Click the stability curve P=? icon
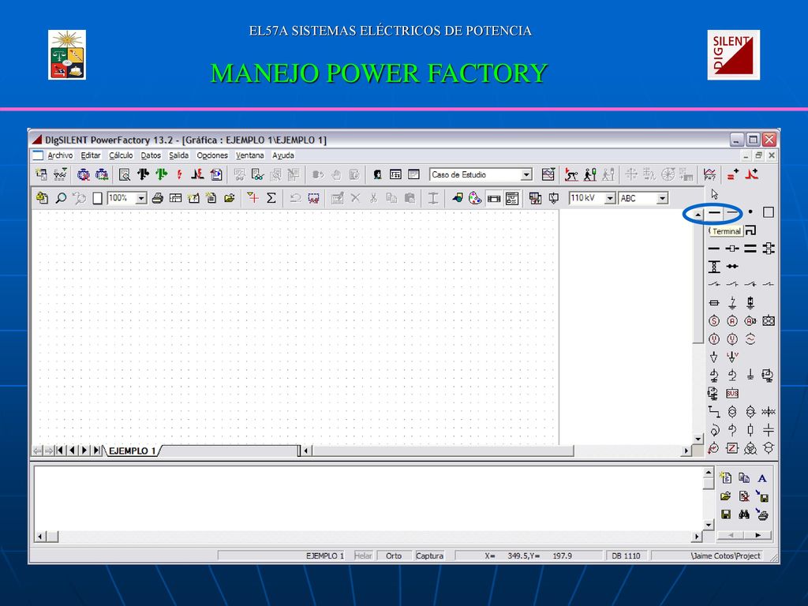808x606 pixels. coord(709,174)
